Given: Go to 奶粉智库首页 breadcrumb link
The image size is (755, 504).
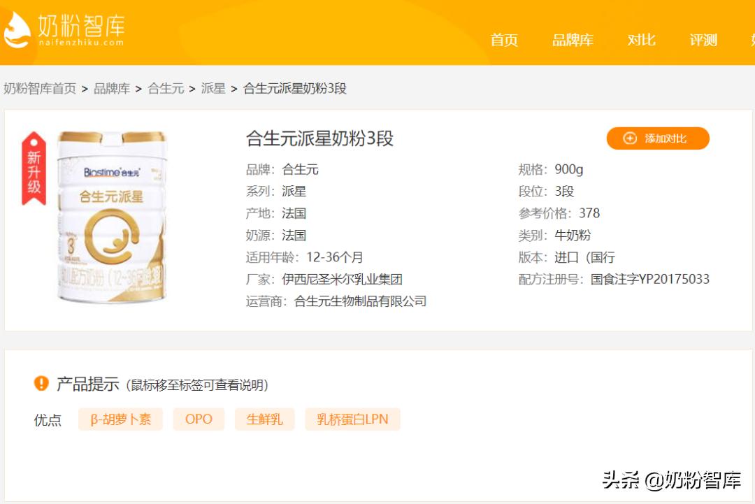Looking at the screenshot, I should click(40, 89).
